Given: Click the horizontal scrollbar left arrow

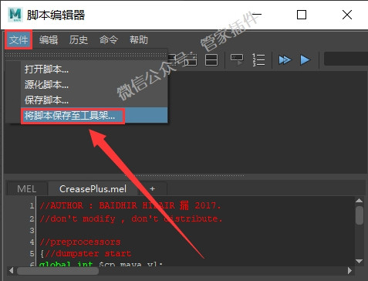Looking at the screenshot, I should (x=11, y=270).
